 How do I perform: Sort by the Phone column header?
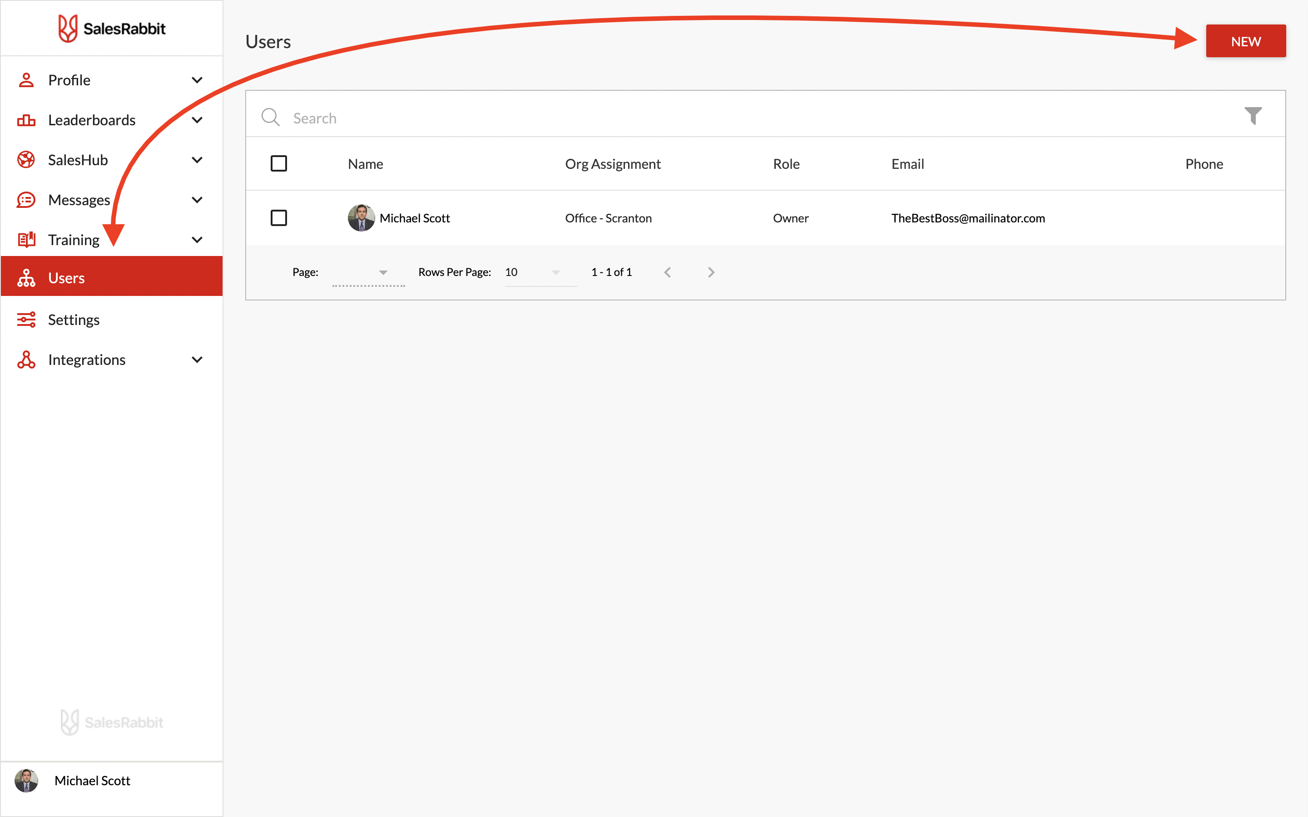(1204, 164)
